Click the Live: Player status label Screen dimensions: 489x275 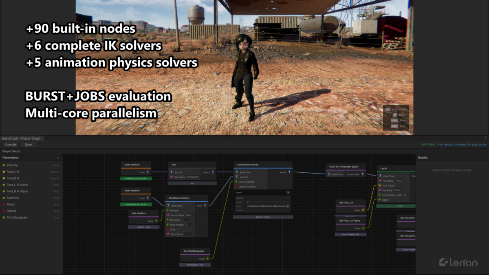[x=428, y=145]
